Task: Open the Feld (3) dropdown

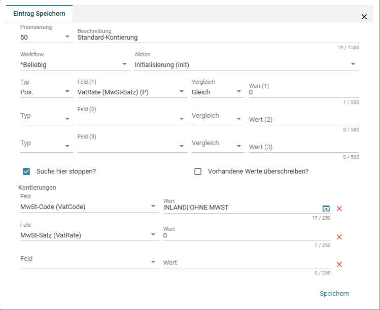Action: tap(132, 146)
